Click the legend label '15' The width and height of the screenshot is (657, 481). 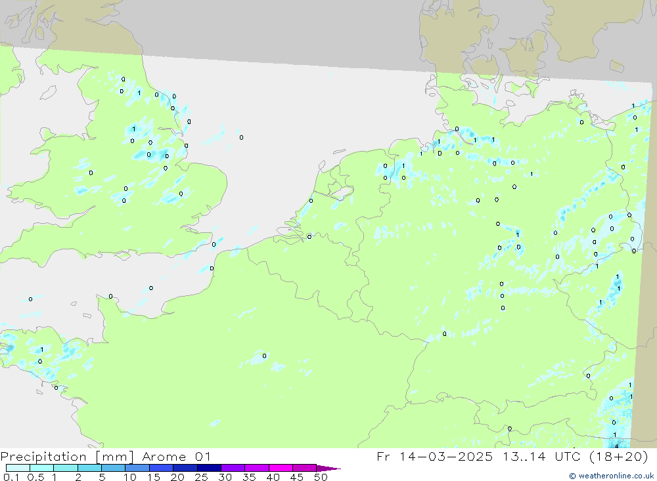(x=154, y=477)
